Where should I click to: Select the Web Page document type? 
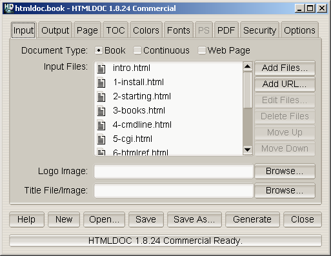point(202,50)
